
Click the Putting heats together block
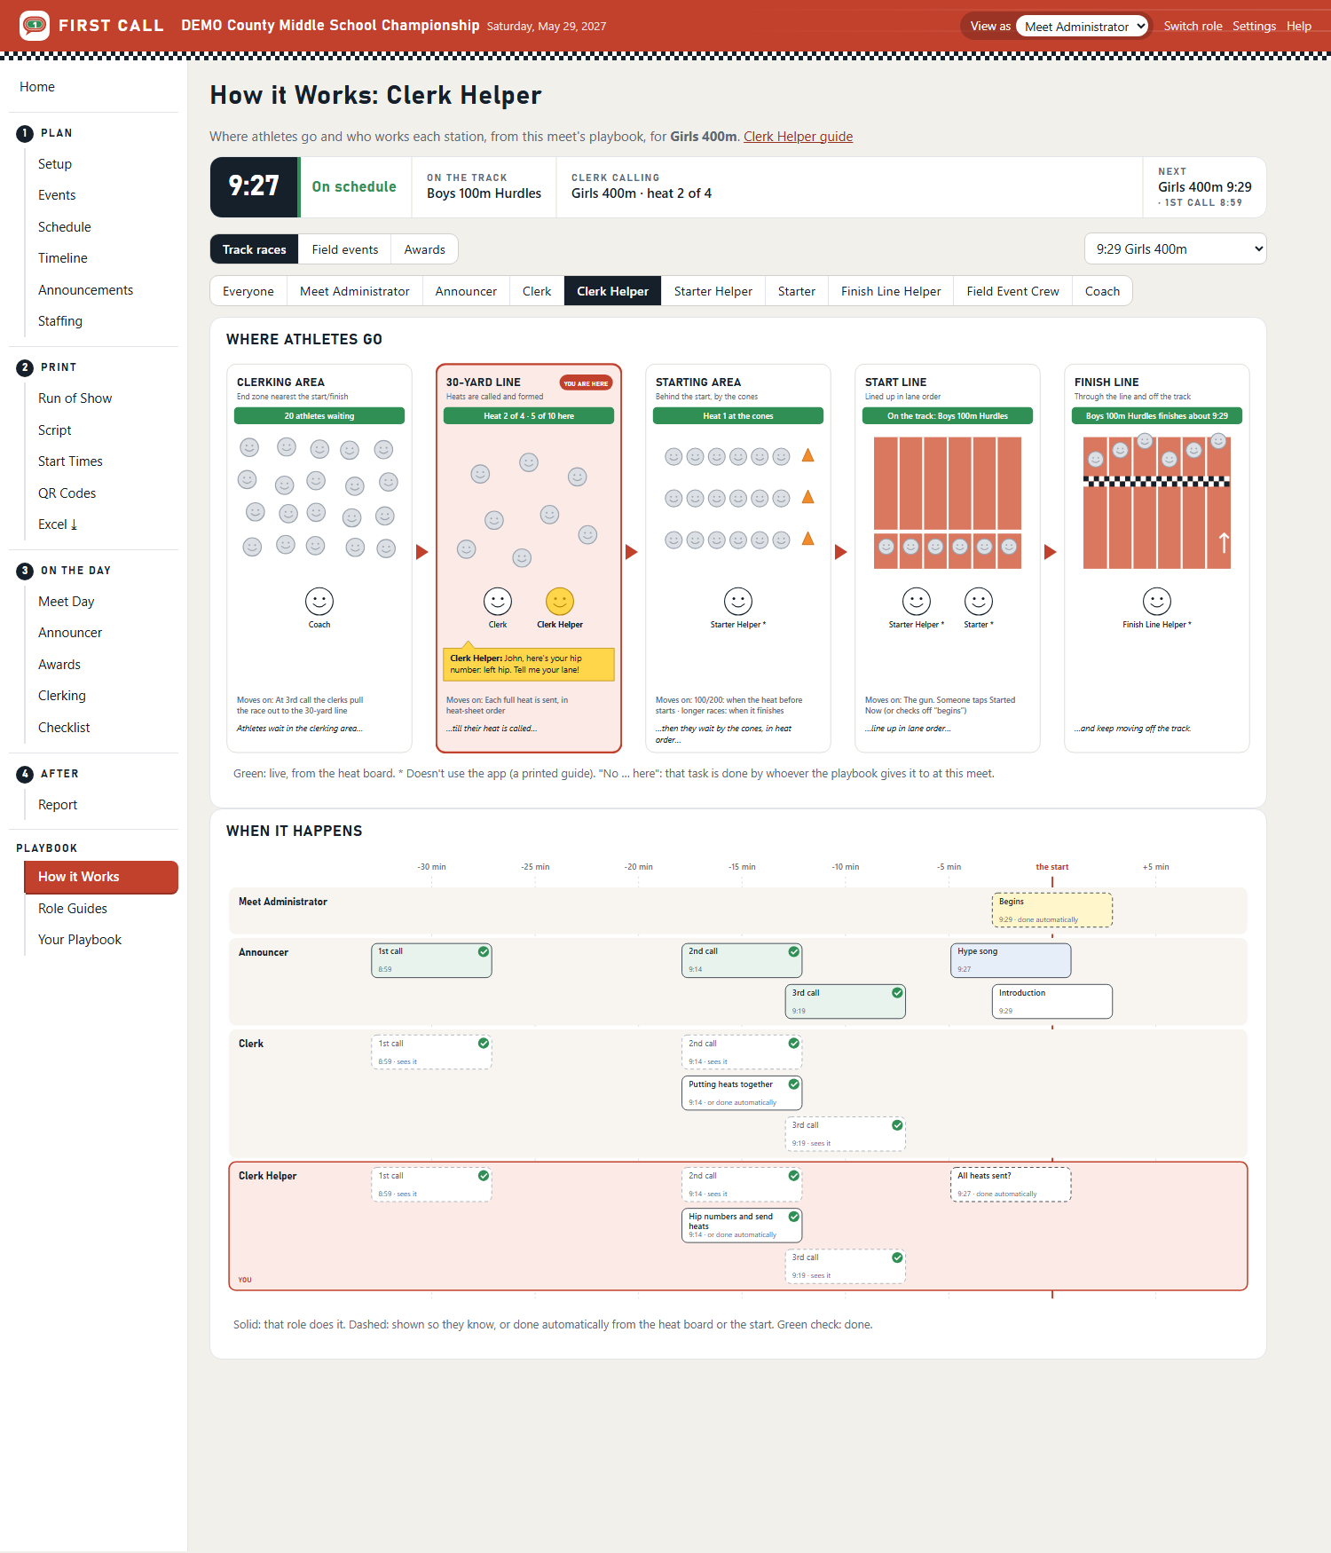(x=742, y=1093)
